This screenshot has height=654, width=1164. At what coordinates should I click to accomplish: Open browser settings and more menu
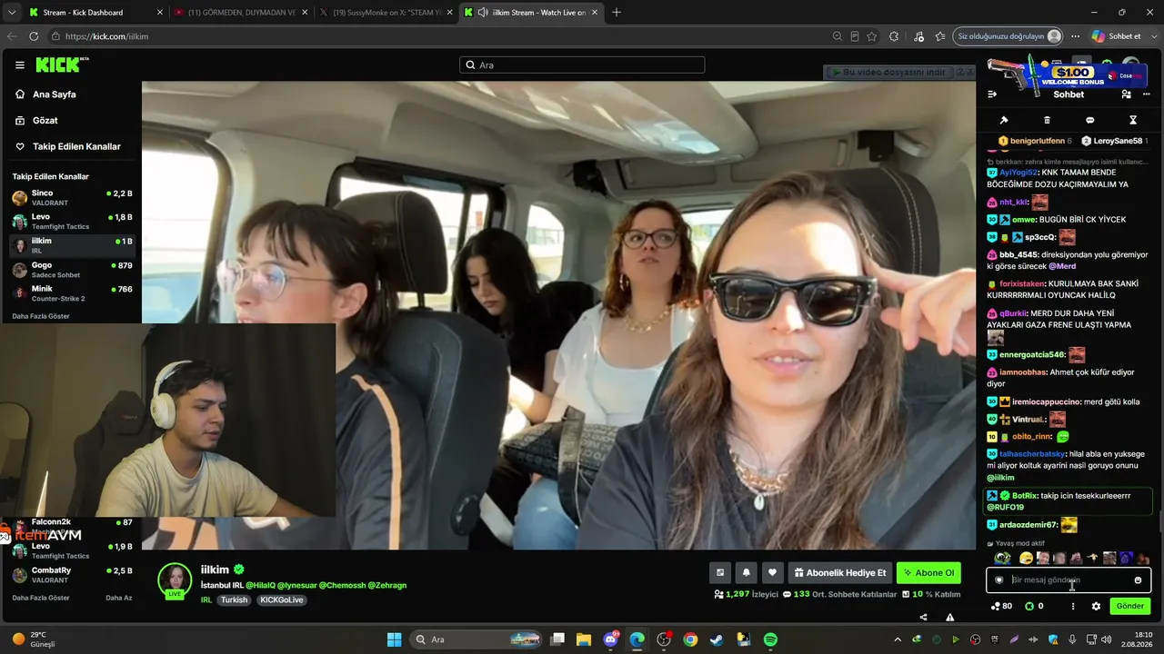[1075, 36]
